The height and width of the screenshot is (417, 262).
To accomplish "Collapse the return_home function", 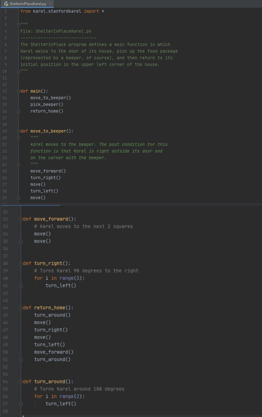I will click(21, 308).
